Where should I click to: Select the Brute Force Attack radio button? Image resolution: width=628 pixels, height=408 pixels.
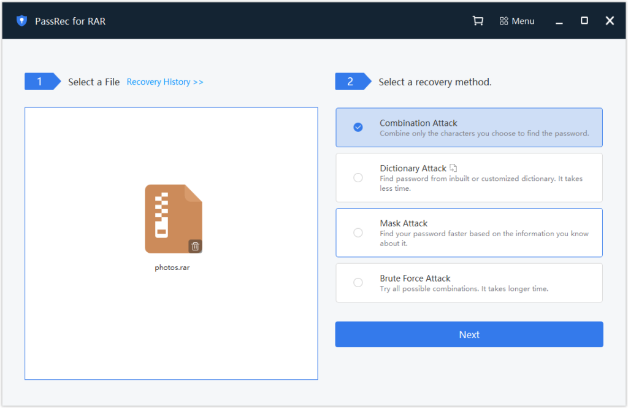(358, 282)
